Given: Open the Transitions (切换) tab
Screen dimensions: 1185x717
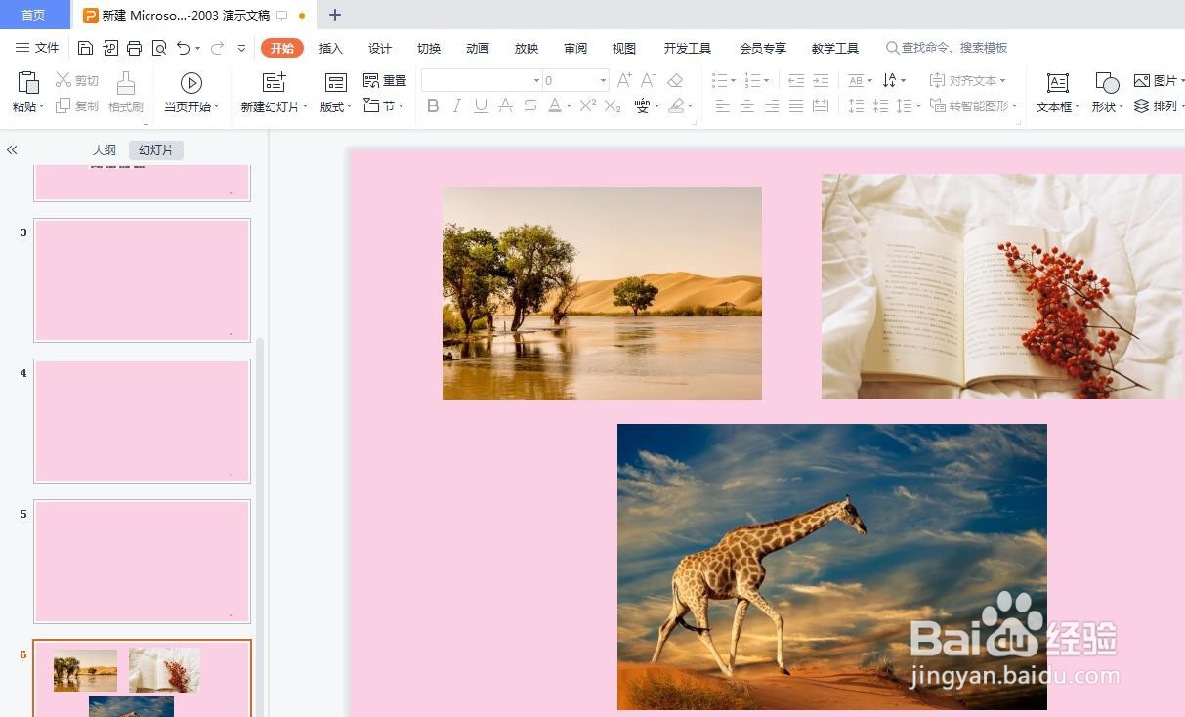Looking at the screenshot, I should 429,48.
